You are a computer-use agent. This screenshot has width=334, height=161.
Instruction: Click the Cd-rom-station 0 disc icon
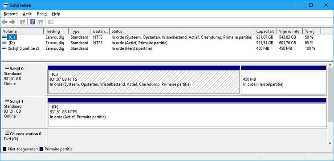7,134
